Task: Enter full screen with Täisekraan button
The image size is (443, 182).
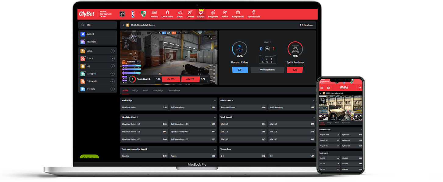Action: tap(307, 25)
